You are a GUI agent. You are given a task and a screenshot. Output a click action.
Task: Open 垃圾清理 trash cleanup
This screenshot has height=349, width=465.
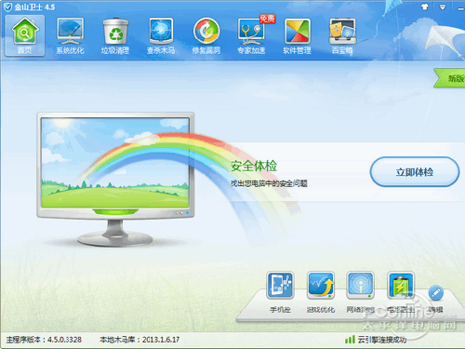115,35
